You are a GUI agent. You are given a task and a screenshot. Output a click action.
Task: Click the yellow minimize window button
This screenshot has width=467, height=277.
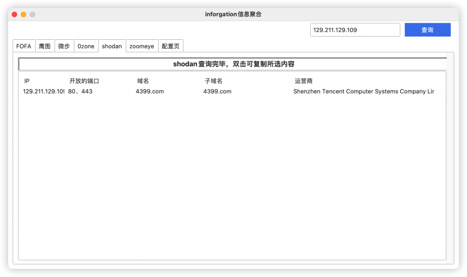coord(23,14)
